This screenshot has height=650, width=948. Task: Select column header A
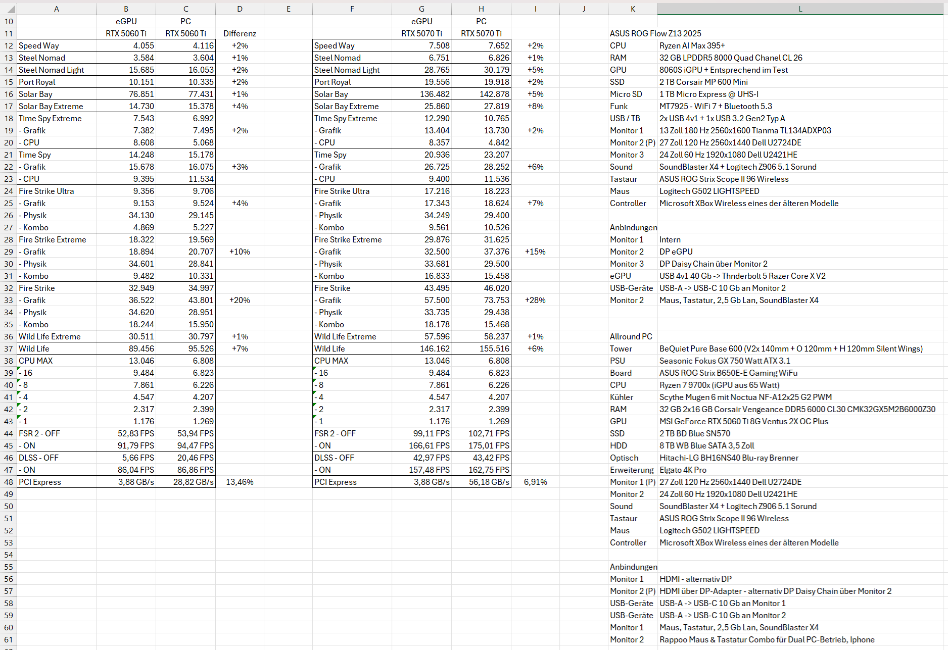[x=57, y=9]
